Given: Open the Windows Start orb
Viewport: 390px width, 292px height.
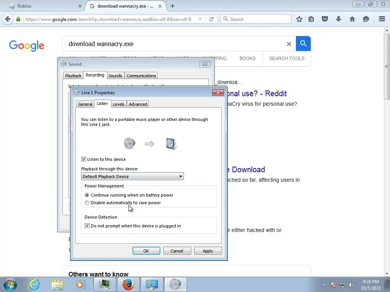Looking at the screenshot, I should [x=10, y=284].
